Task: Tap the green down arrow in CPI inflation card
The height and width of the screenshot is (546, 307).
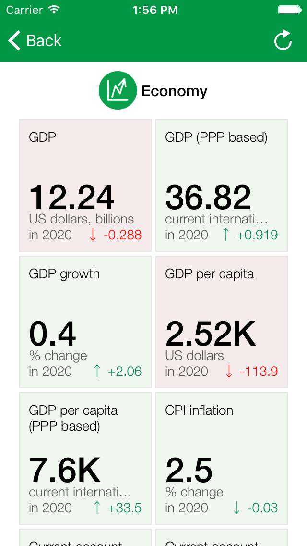Action: [x=236, y=508]
